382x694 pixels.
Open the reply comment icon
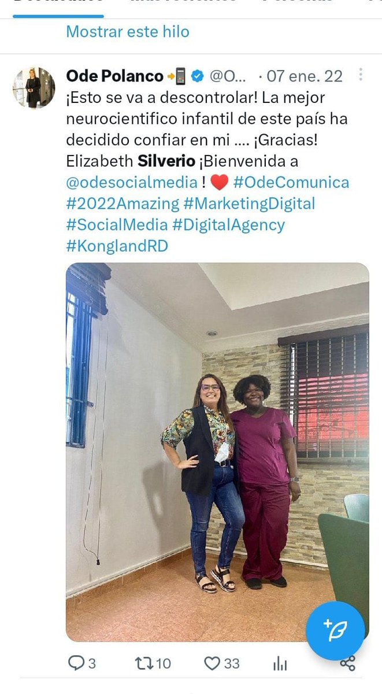pos(76,663)
